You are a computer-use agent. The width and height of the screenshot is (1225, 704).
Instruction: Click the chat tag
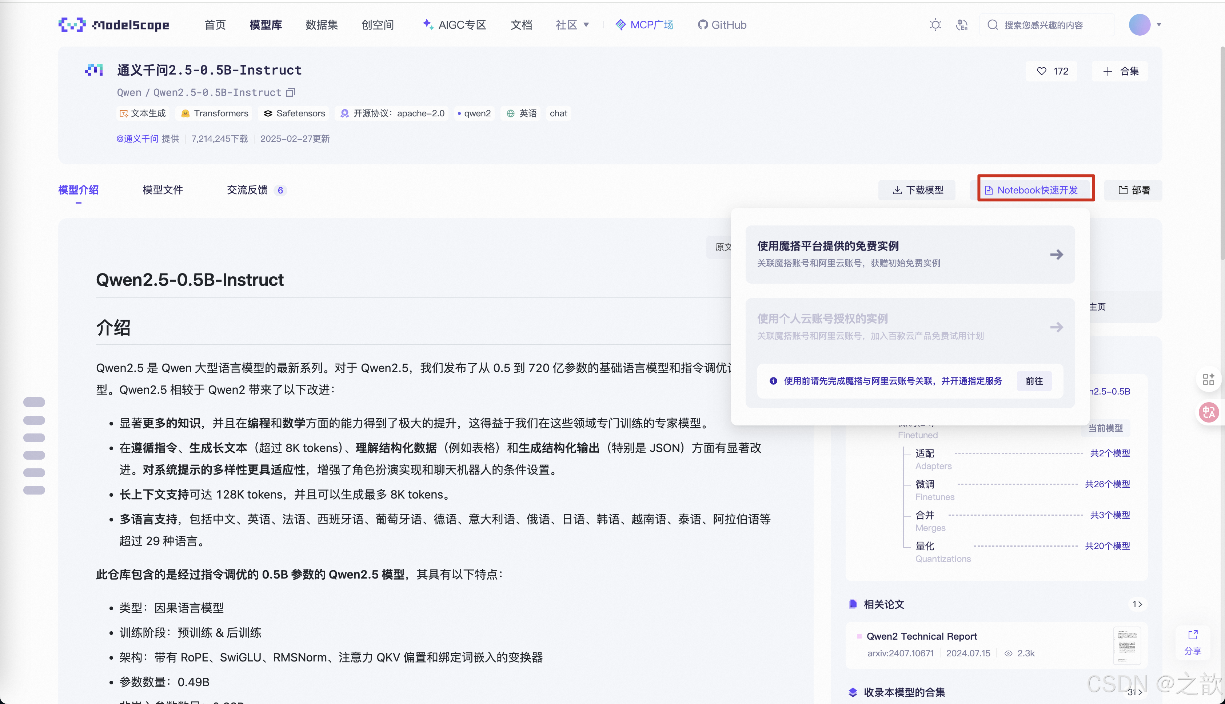click(x=559, y=113)
